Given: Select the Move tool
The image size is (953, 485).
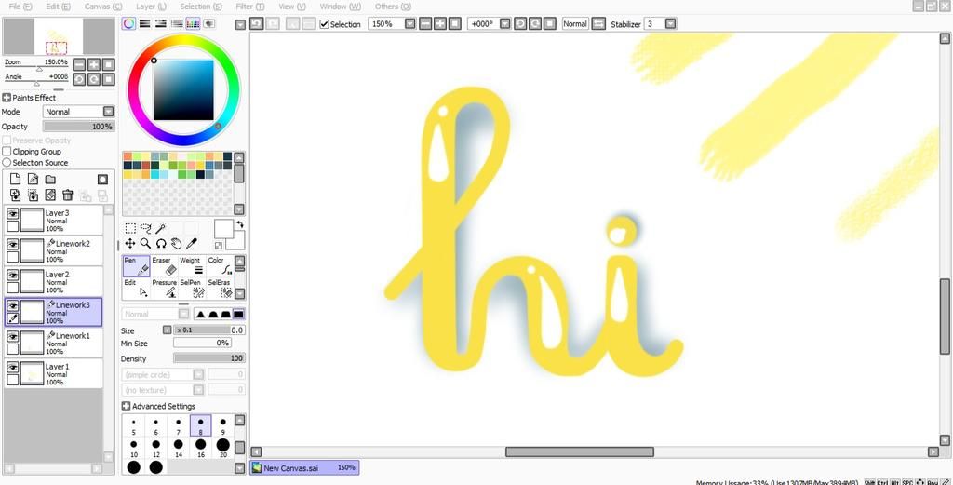Looking at the screenshot, I should [x=130, y=244].
